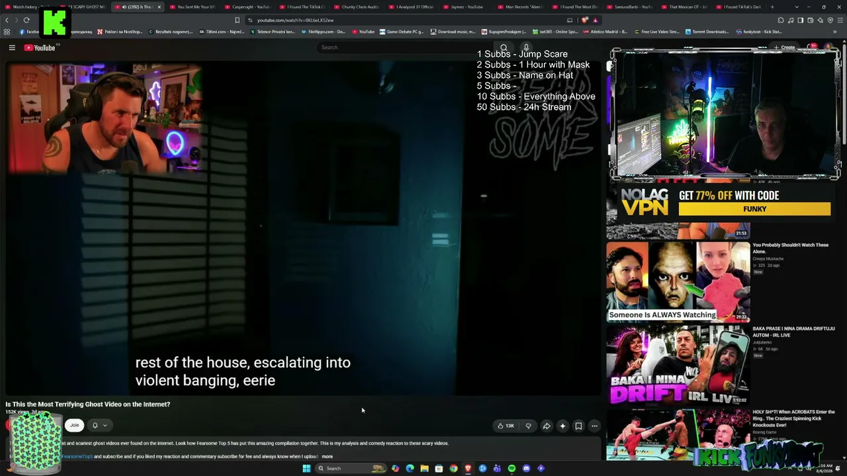Viewport: 847px width, 476px height.
Task: Open the BAKA I NINA DRIFT thumbnail
Action: pyautogui.click(x=678, y=365)
